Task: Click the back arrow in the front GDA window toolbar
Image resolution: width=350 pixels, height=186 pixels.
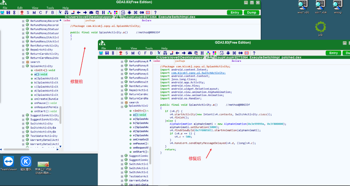Action: pos(177,53)
